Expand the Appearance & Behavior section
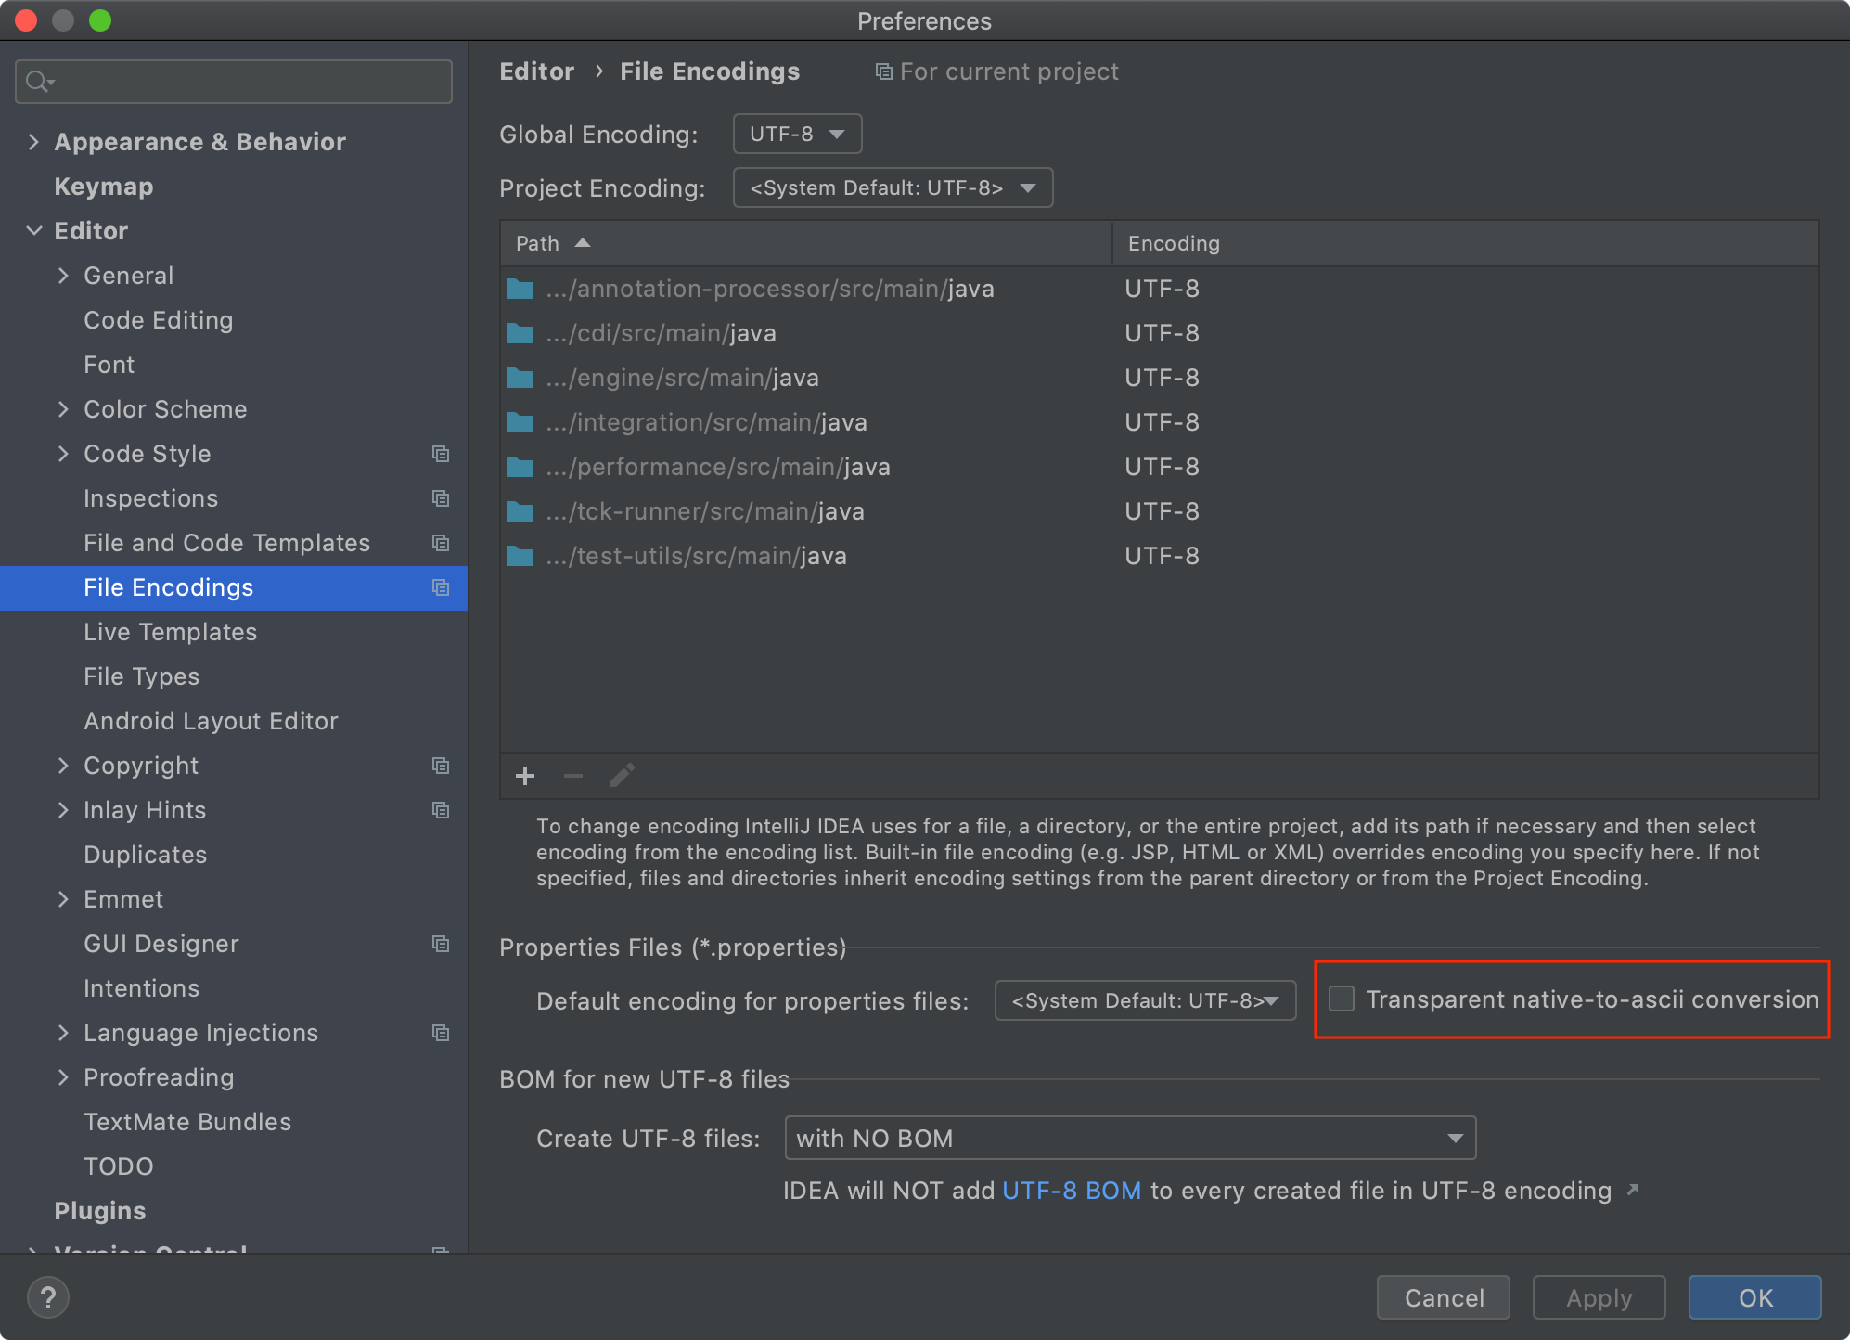 (34, 142)
